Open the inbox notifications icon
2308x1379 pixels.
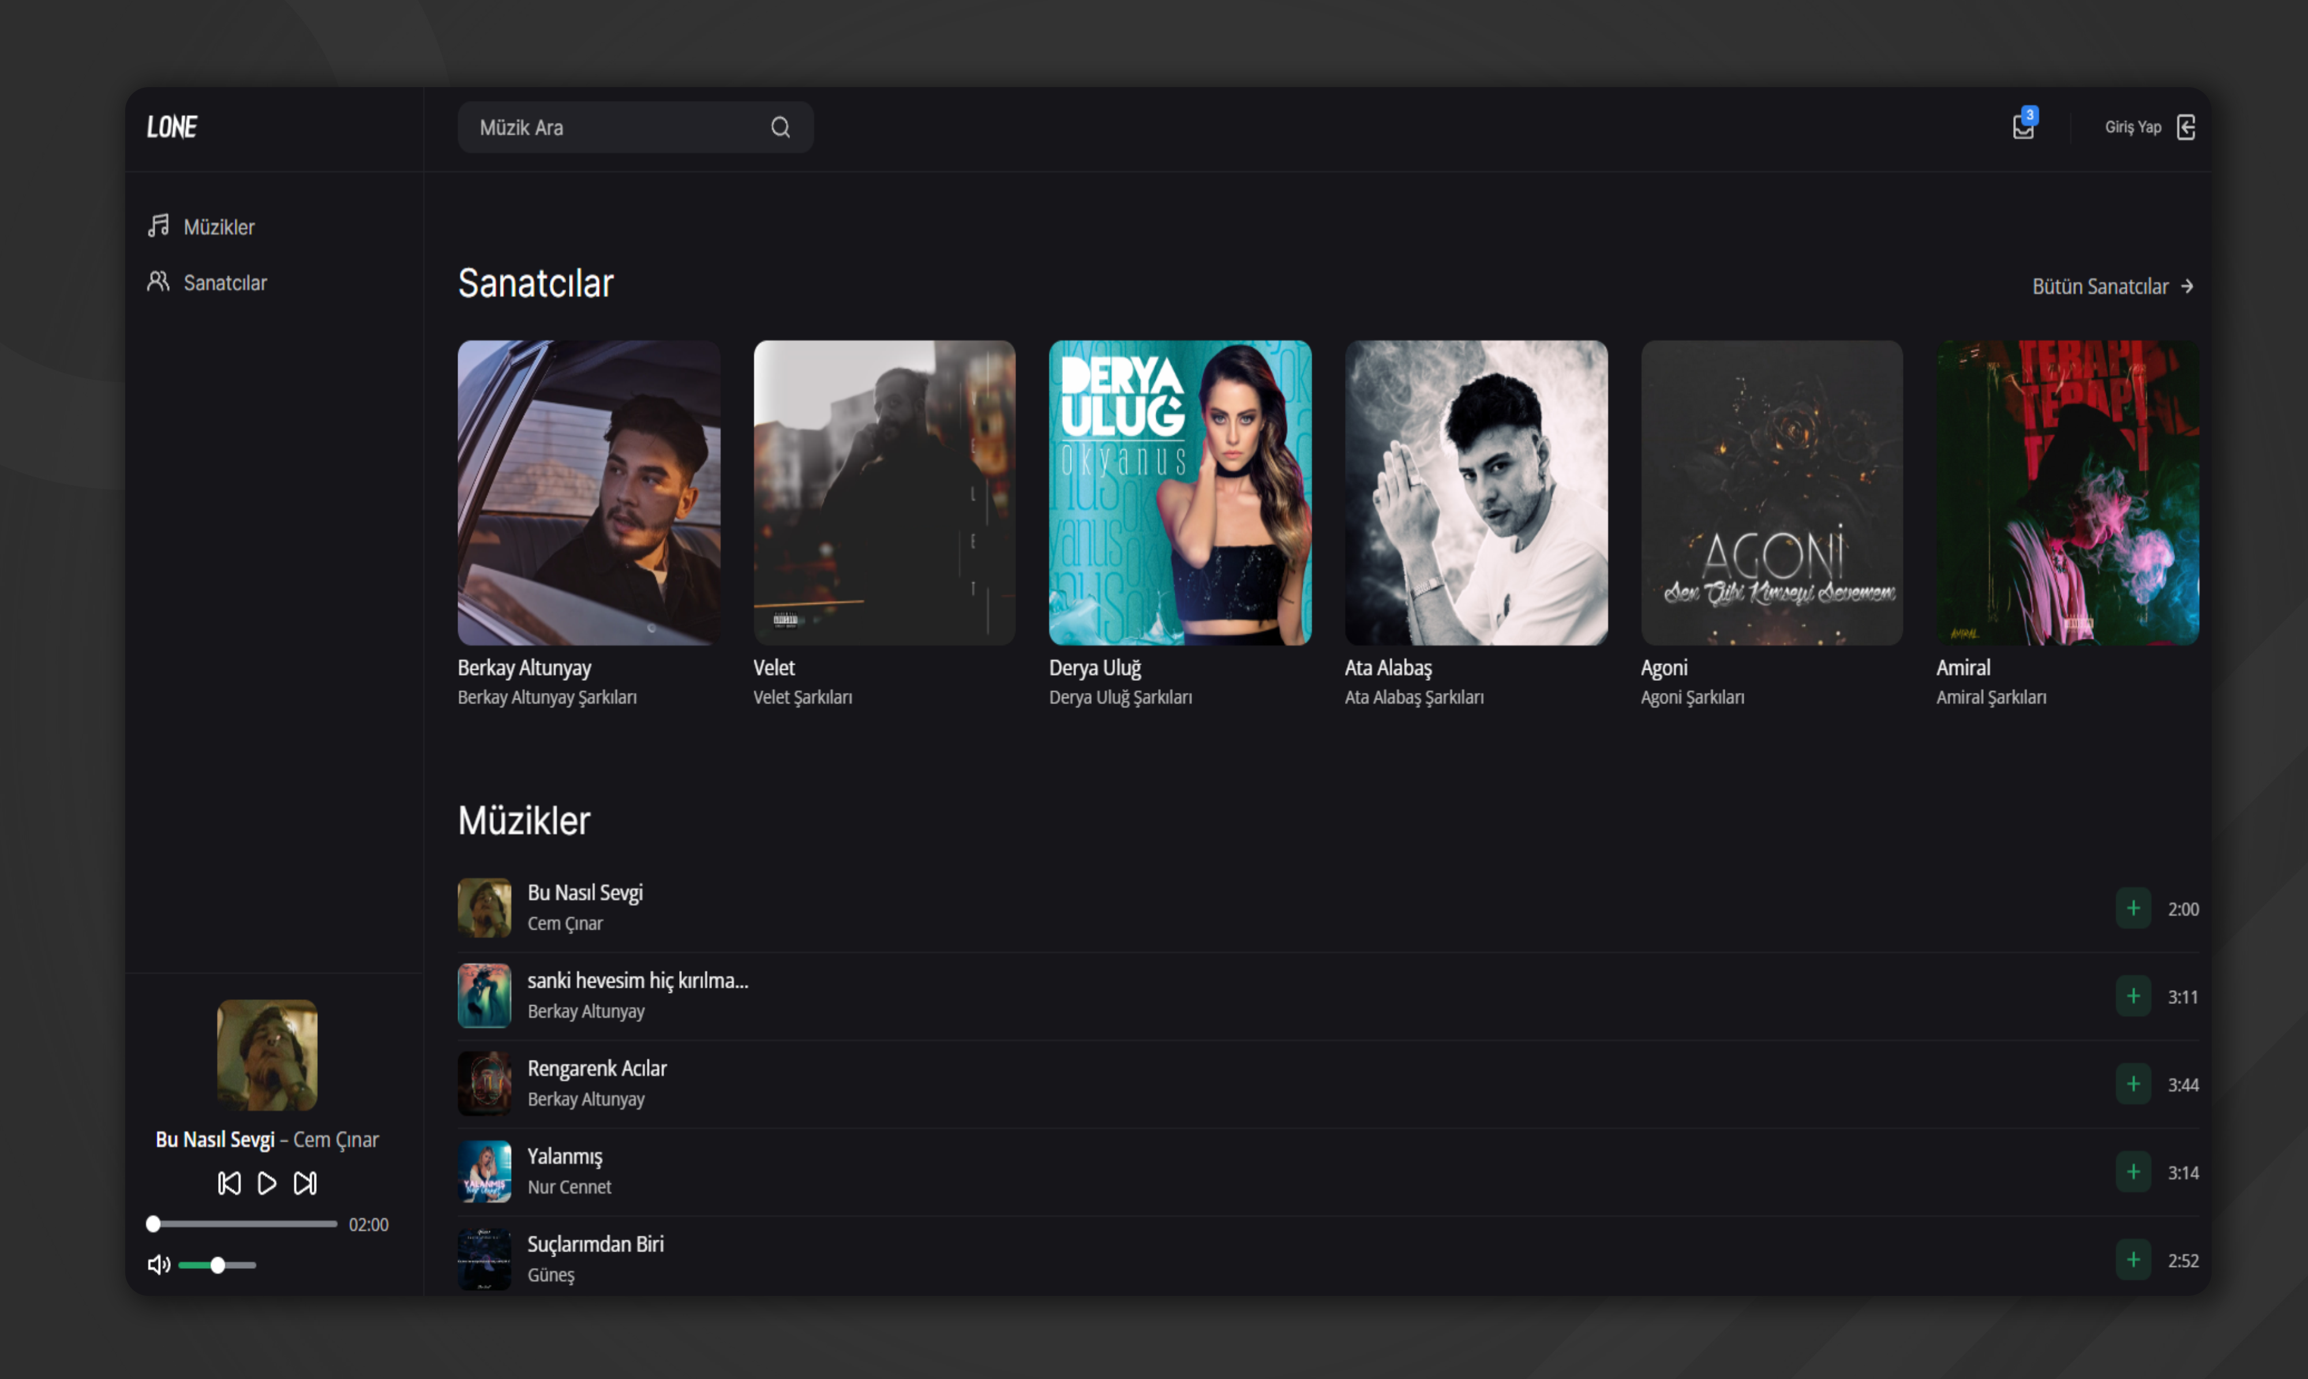pos(2023,128)
